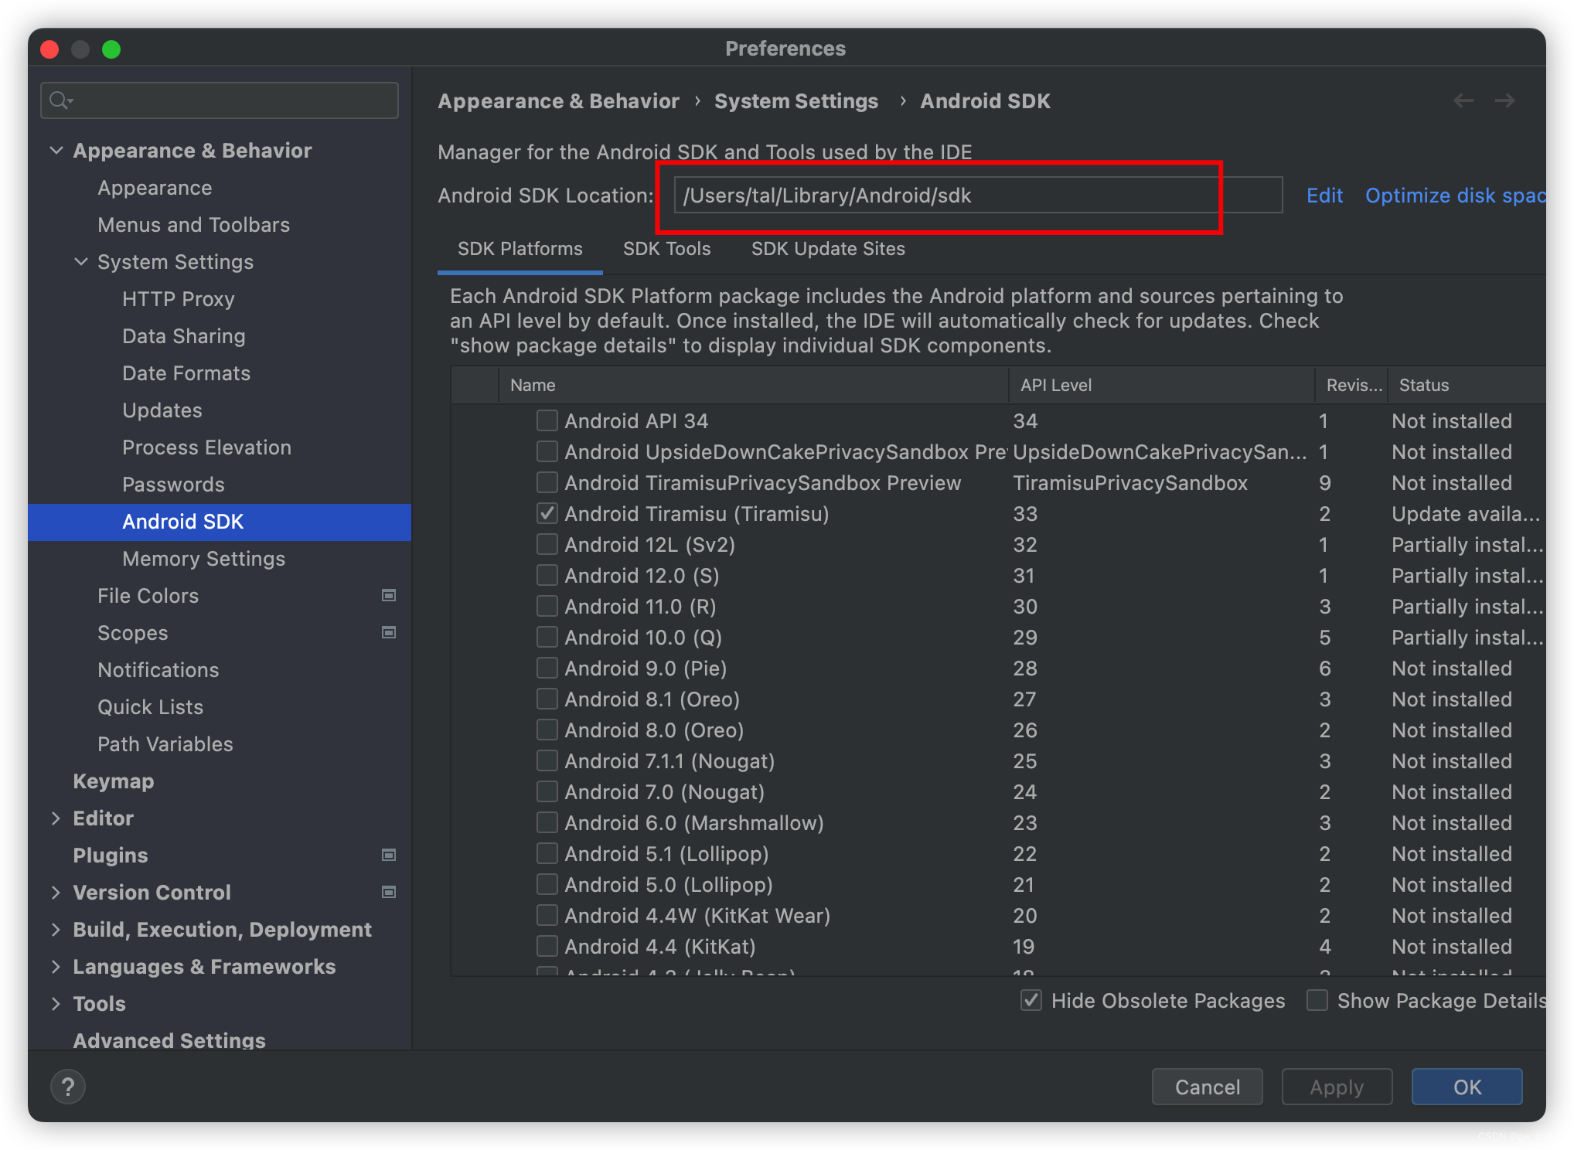Click the Edit link for SDK location
This screenshot has height=1150, width=1574.
point(1324,196)
